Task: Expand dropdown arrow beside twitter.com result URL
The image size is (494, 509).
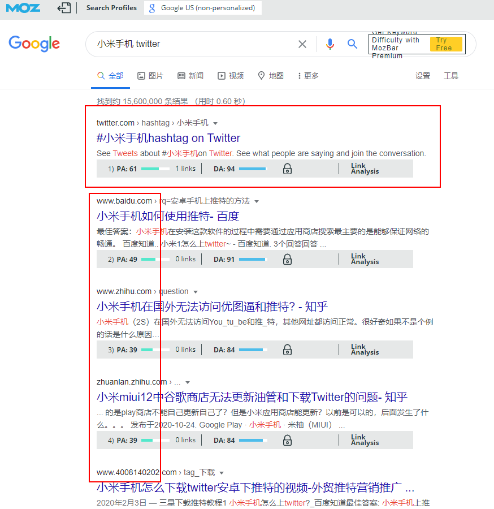Action: (x=215, y=123)
